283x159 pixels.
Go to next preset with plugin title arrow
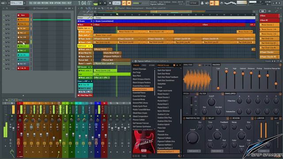click(x=275, y=61)
